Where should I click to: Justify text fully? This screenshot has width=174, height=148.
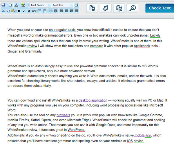(x=76, y=11)
